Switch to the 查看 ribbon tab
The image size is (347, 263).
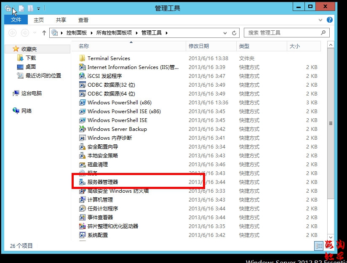(83, 20)
